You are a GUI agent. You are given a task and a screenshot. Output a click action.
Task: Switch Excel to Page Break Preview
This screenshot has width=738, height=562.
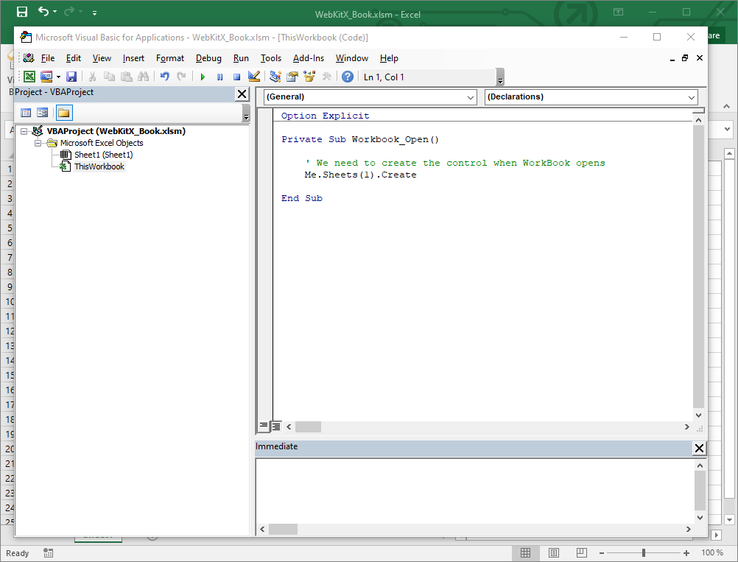582,552
